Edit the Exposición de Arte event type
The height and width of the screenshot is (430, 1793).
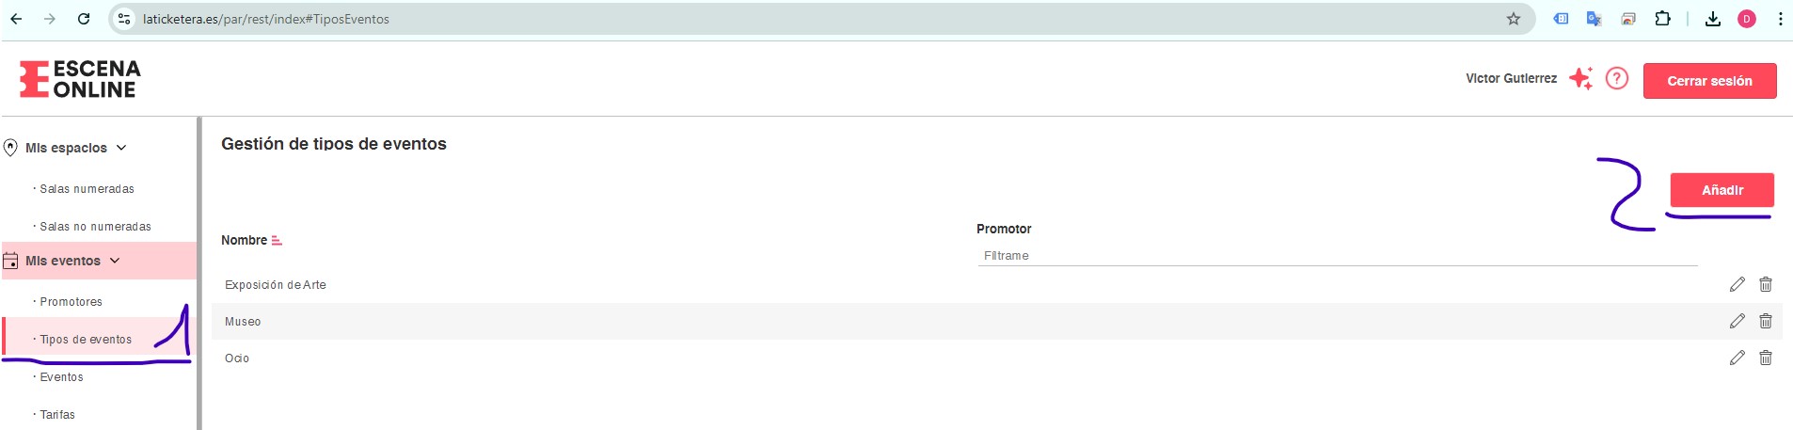[x=1737, y=284]
